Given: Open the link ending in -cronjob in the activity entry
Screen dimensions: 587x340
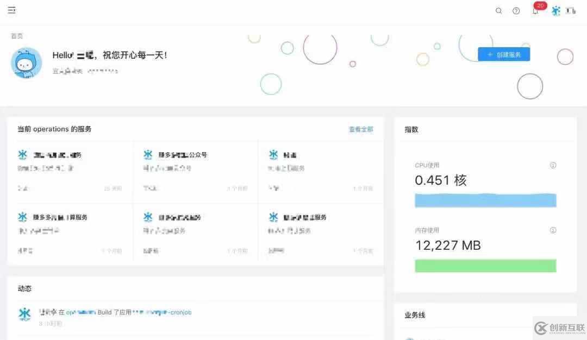Looking at the screenshot, I should (162, 312).
